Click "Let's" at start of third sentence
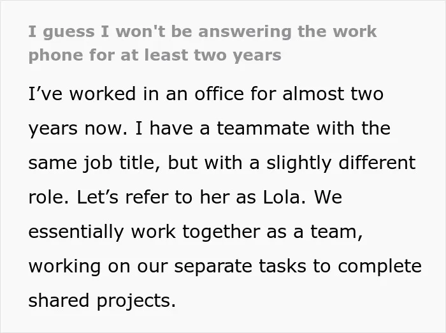The width and height of the screenshot is (446, 333). tap(97, 197)
